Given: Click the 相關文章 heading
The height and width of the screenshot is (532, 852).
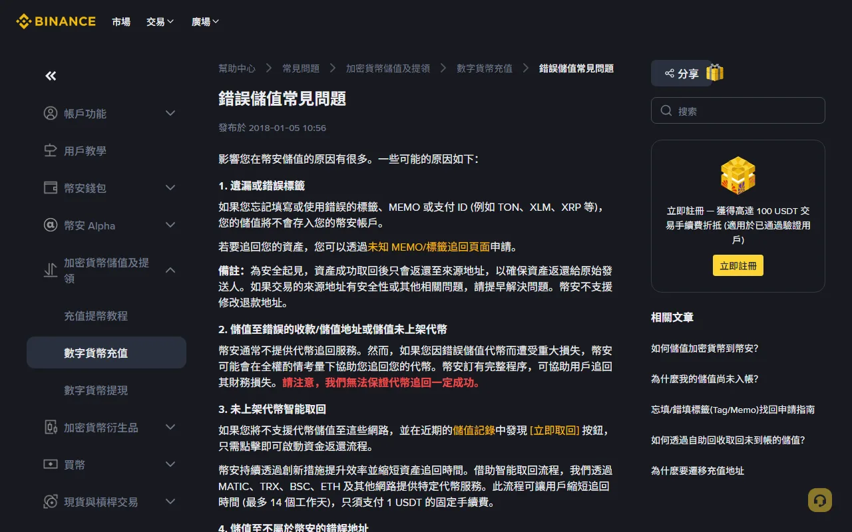Looking at the screenshot, I should (672, 317).
